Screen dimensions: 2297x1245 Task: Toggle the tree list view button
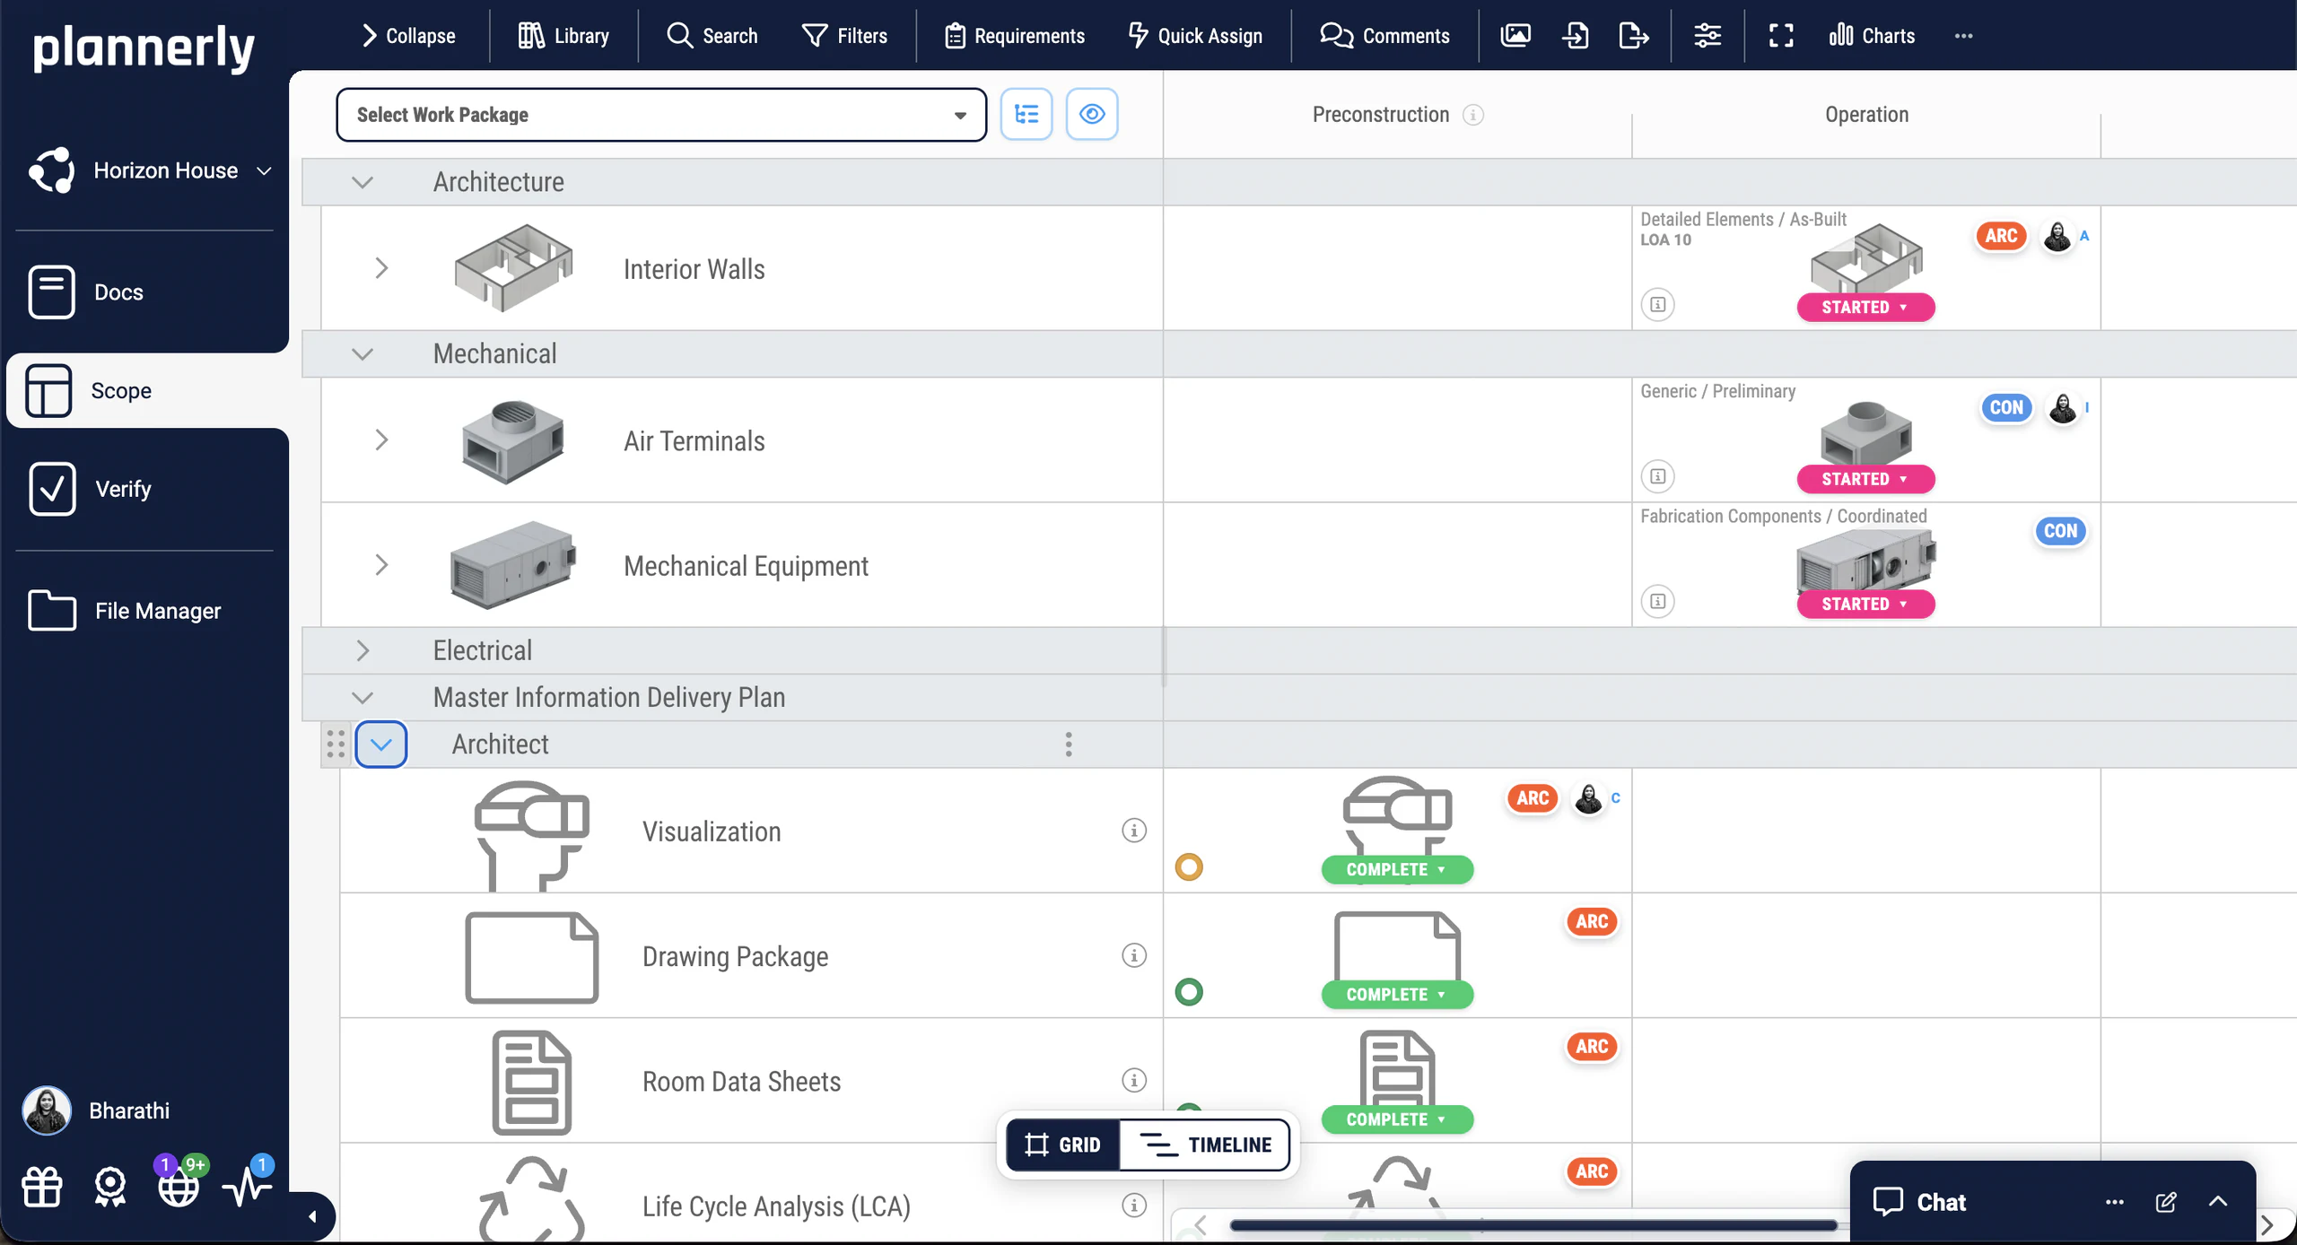(1026, 114)
